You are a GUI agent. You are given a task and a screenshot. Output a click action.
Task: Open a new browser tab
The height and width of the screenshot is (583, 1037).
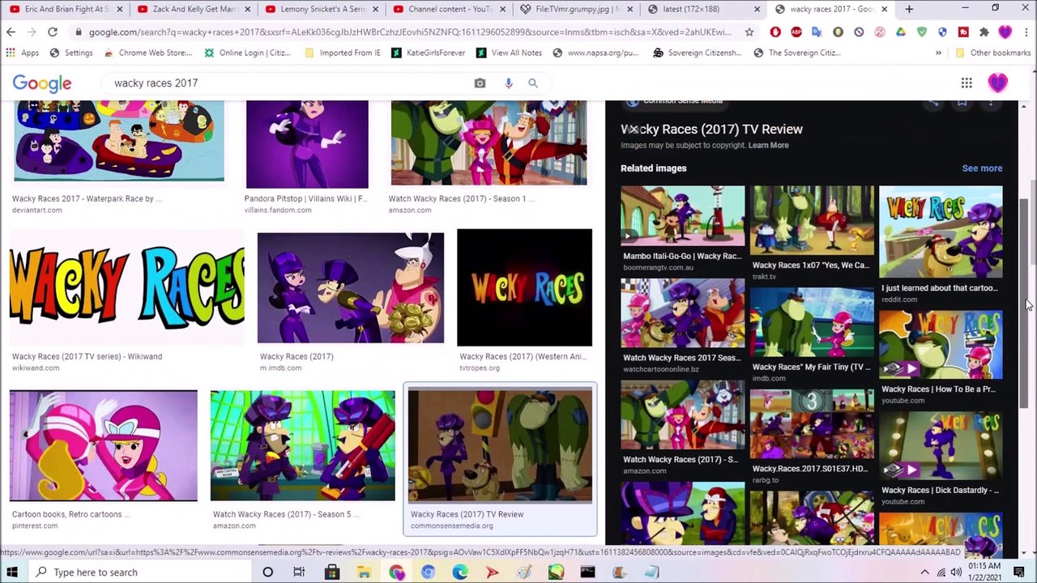tap(909, 9)
